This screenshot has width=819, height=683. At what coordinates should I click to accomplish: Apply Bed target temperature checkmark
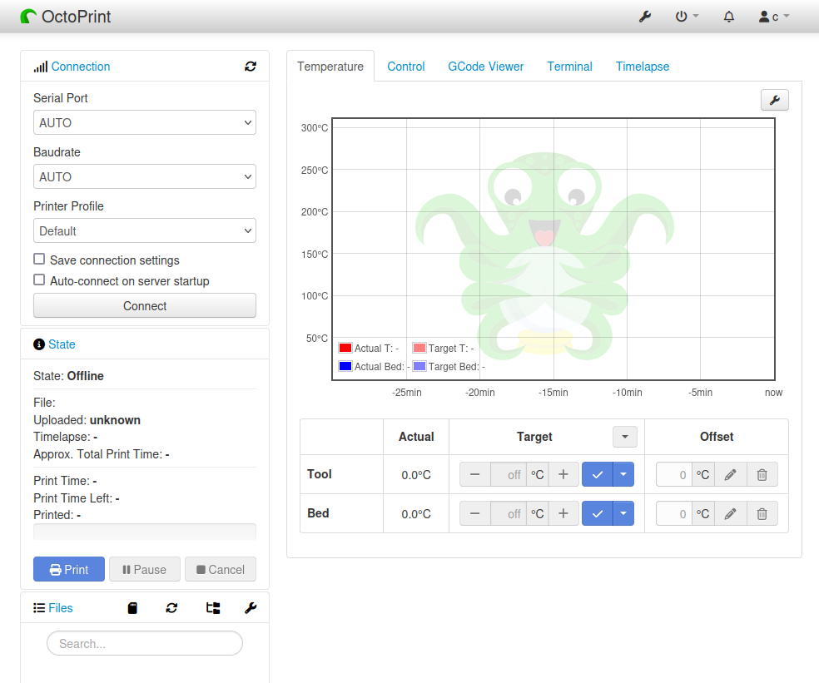(598, 513)
